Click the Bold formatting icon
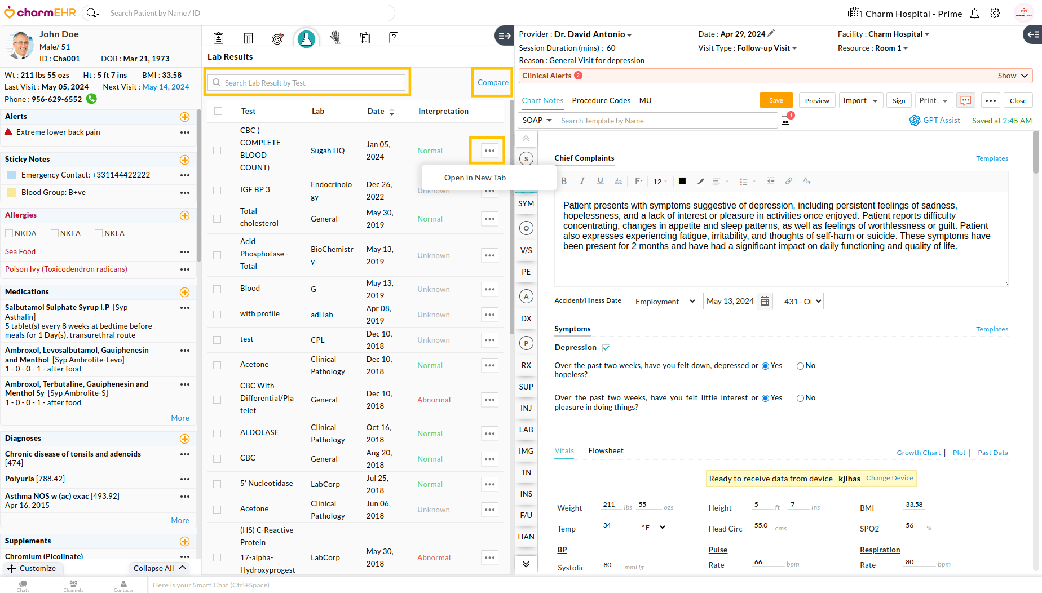The image size is (1042, 593). coord(564,181)
